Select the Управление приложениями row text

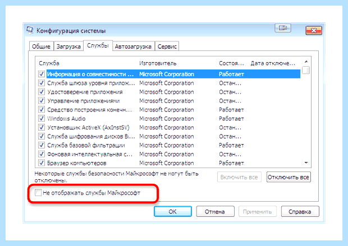pyautogui.click(x=84, y=101)
